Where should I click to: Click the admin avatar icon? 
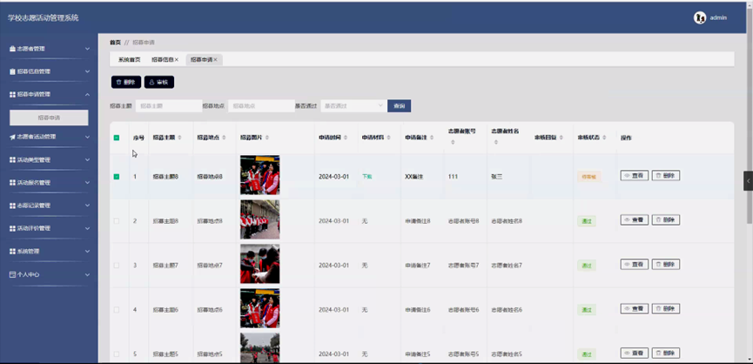[700, 17]
